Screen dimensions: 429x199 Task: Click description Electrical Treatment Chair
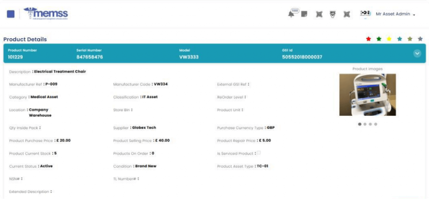point(60,71)
